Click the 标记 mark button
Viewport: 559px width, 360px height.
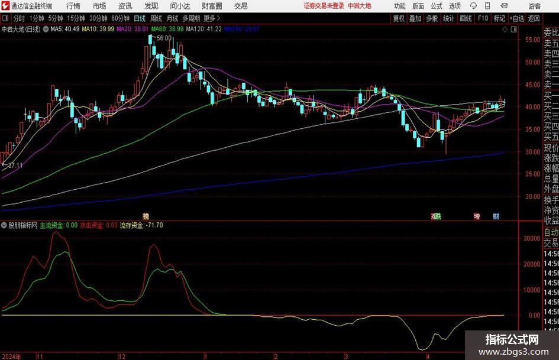click(x=499, y=18)
